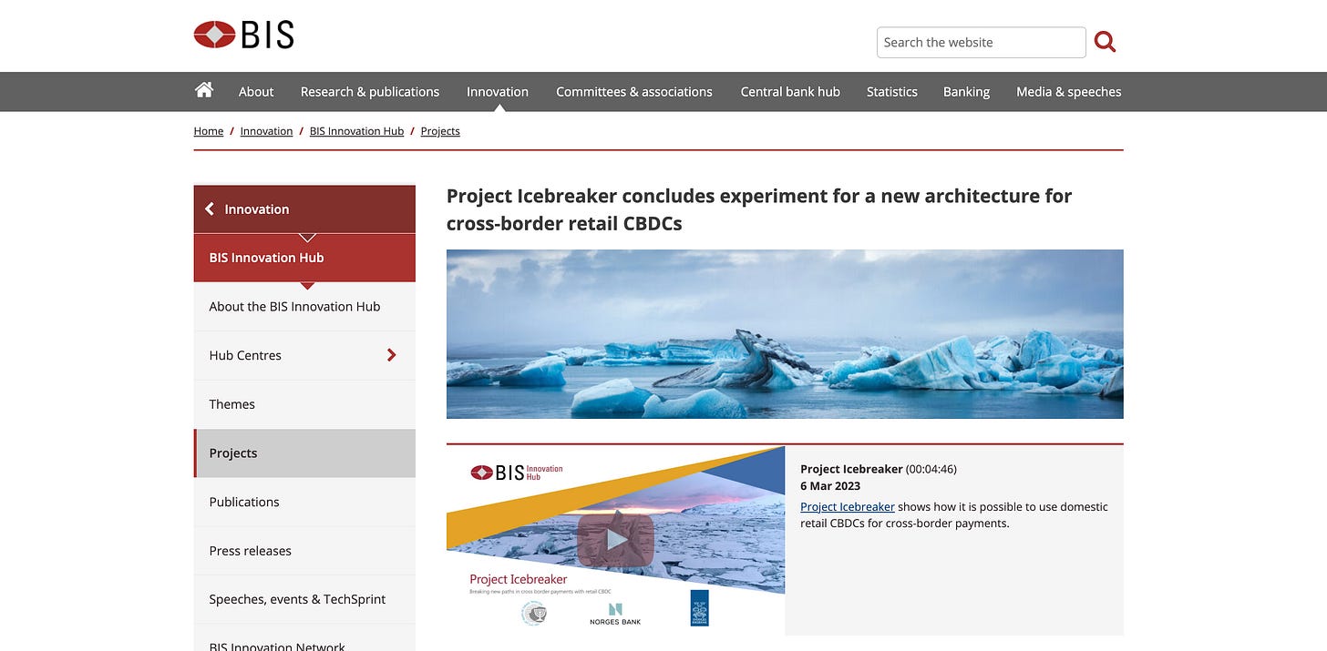The width and height of the screenshot is (1327, 651).
Task: Focus the Search the website field
Action: point(981,42)
